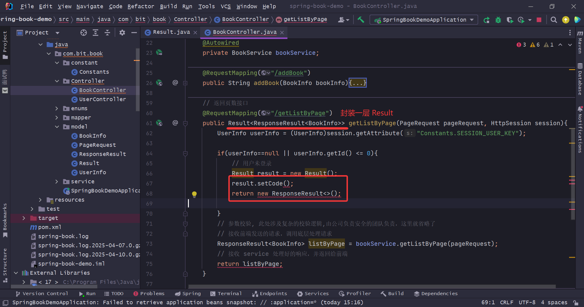Open the VCS menu

pos(226,6)
